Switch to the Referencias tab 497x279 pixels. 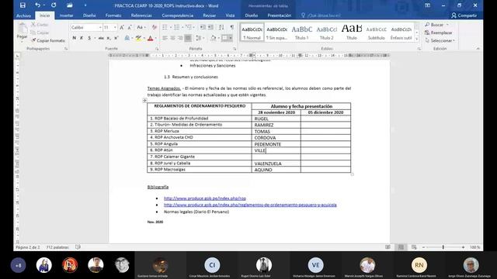pos(141,15)
